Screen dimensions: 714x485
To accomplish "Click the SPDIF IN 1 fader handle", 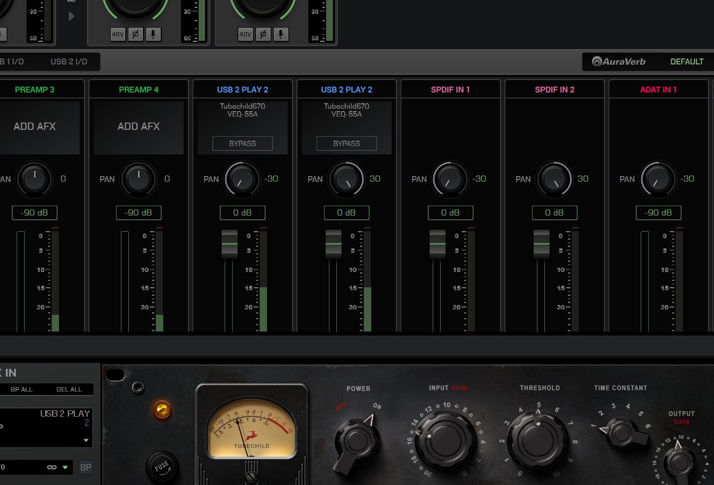I will click(x=438, y=244).
